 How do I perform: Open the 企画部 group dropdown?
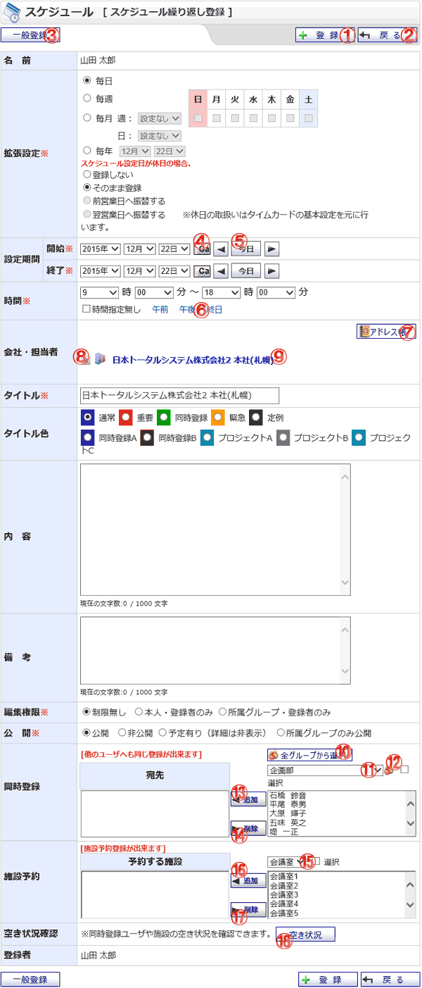[325, 770]
